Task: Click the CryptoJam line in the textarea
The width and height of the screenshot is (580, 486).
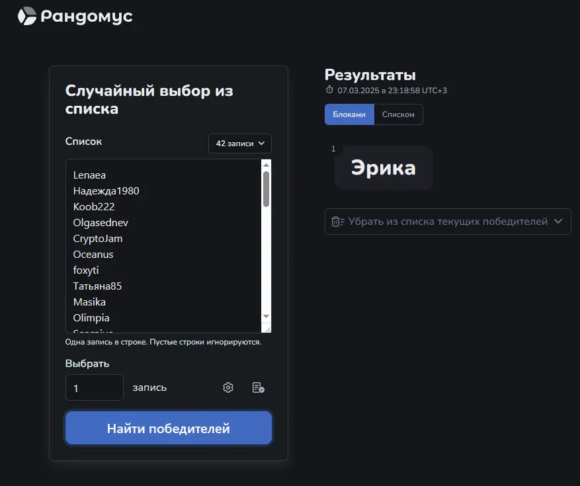Action: pos(98,239)
